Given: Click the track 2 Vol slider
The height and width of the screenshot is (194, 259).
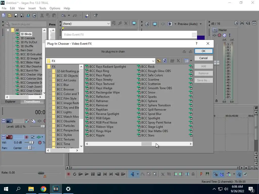Looking at the screenshot, I should pyautogui.click(x=31, y=142).
